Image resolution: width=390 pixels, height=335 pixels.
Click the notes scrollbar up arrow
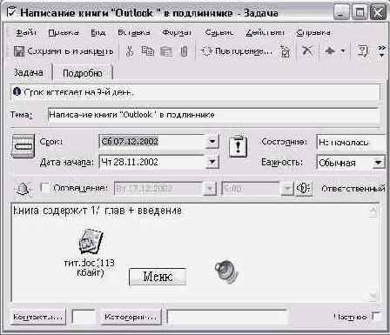[373, 211]
